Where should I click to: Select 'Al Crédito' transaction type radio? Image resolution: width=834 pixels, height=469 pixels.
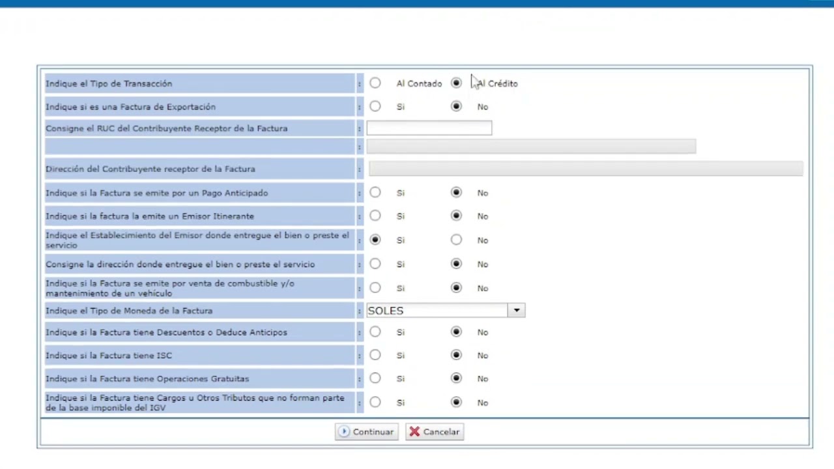coord(456,83)
